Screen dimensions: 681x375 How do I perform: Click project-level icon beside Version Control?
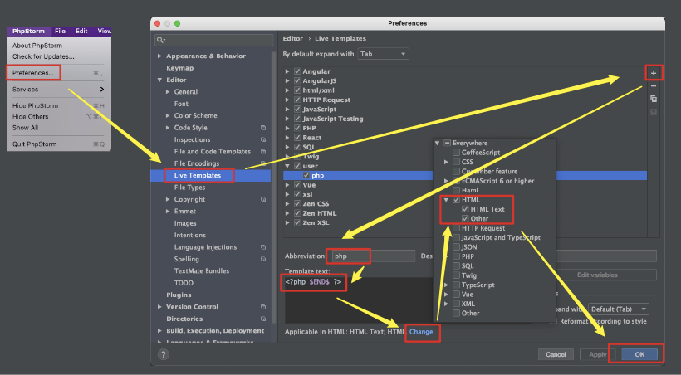click(263, 307)
